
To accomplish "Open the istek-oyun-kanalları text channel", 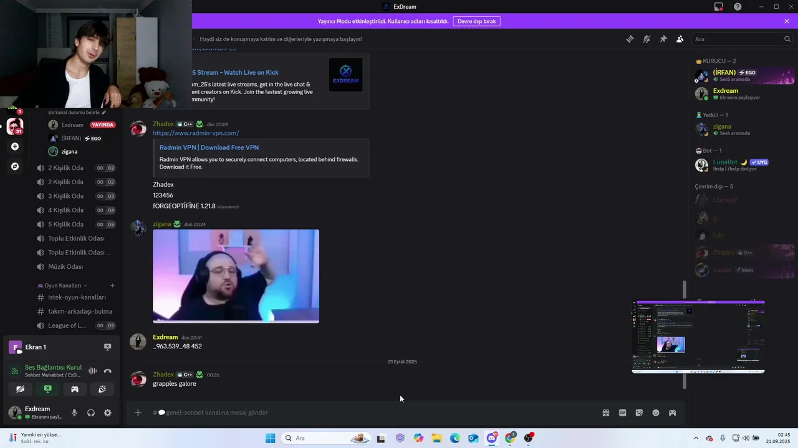I will tap(76, 297).
